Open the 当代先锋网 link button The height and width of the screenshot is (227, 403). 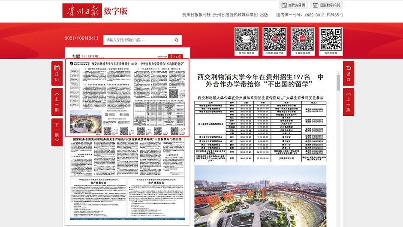tap(293, 5)
